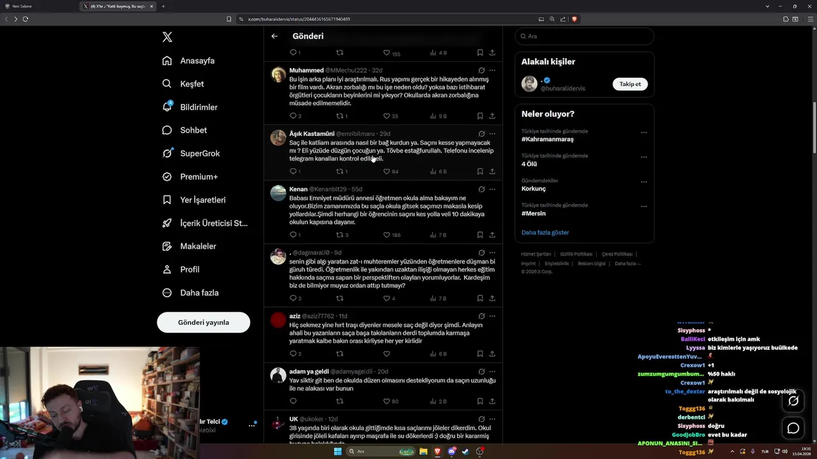Open Grok icon on Kenan's reply
This screenshot has width=817, height=459.
[x=481, y=189]
